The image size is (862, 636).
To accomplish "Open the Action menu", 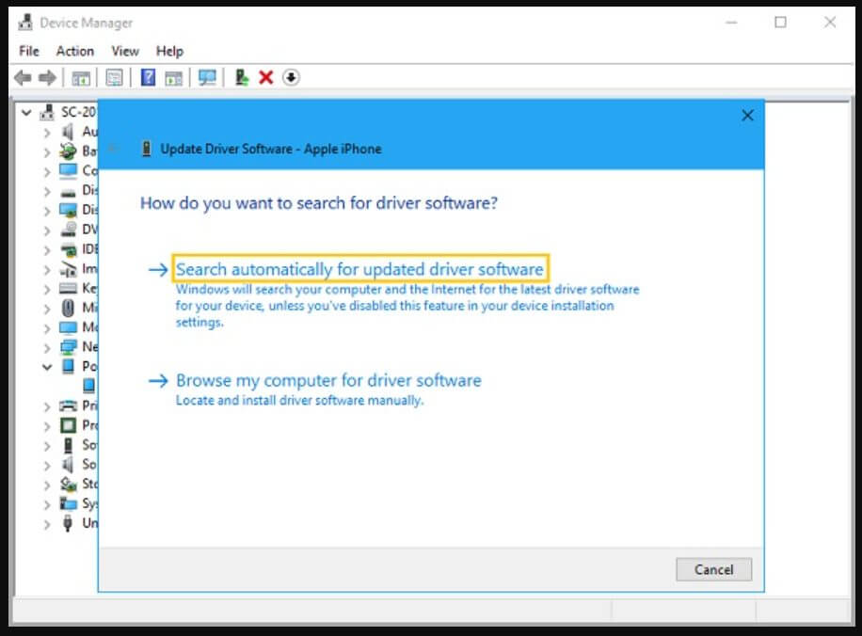I will (74, 51).
